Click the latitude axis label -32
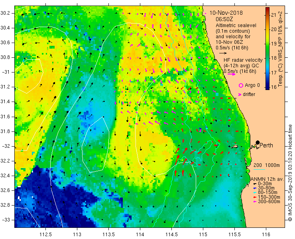The width and height of the screenshot is (295, 239). point(6,146)
